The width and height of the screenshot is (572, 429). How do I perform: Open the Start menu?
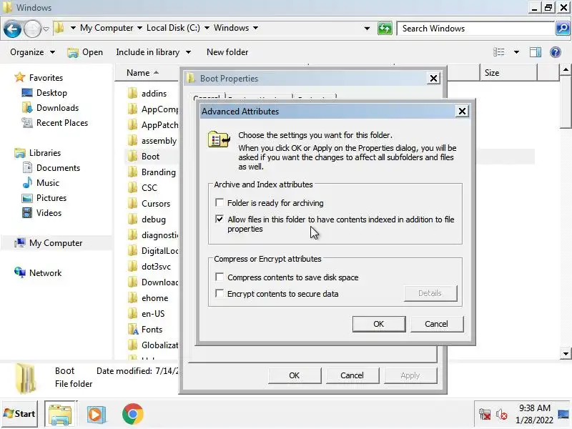point(20,414)
